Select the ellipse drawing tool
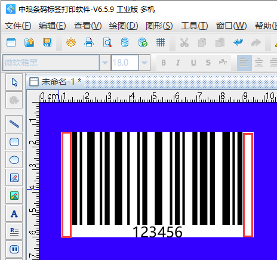 pyautogui.click(x=14, y=160)
